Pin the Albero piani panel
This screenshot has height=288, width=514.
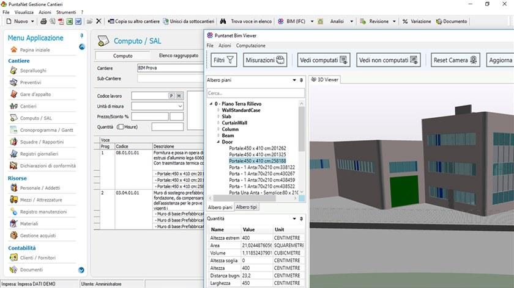pos(301,80)
